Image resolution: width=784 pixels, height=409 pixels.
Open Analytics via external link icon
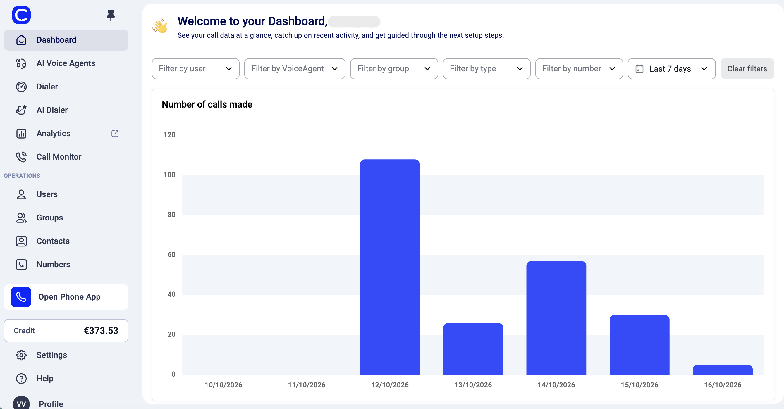[115, 134]
